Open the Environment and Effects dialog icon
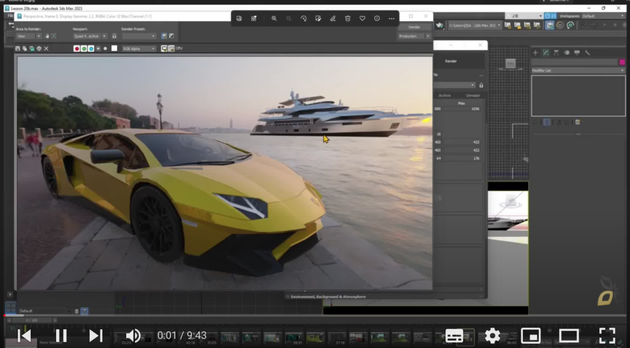The height and width of the screenshot is (348, 630). (x=172, y=36)
